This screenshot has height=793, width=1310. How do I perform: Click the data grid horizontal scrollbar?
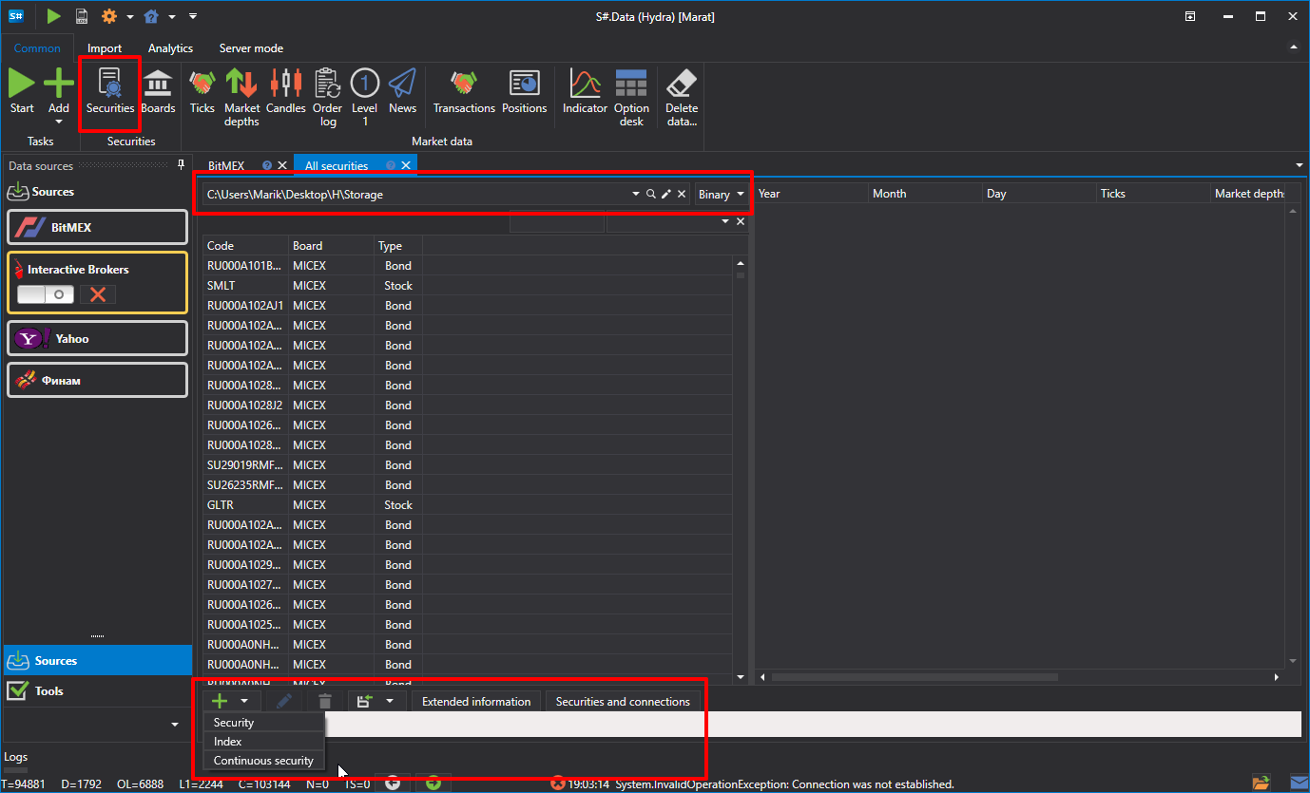(915, 677)
